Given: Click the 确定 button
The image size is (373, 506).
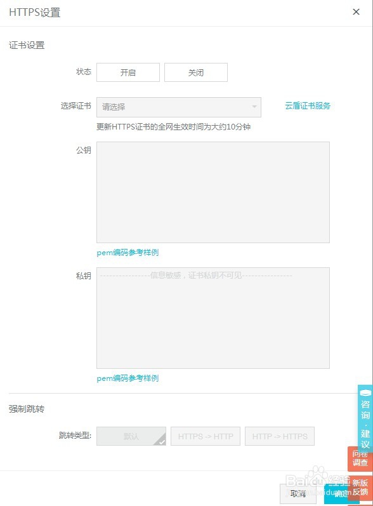Looking at the screenshot, I should point(338,494).
